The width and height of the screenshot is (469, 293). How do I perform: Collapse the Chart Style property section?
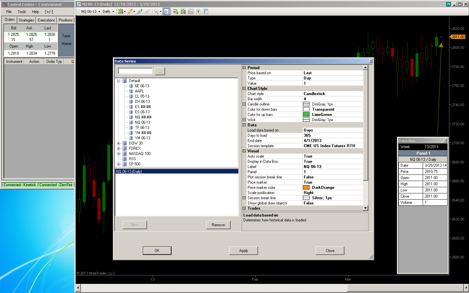(244, 89)
